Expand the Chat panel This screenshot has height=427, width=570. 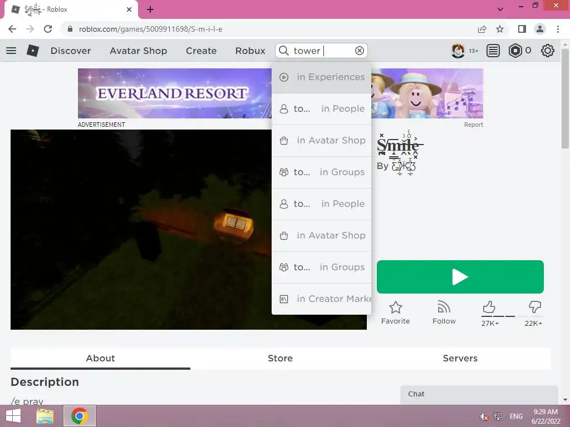479,394
